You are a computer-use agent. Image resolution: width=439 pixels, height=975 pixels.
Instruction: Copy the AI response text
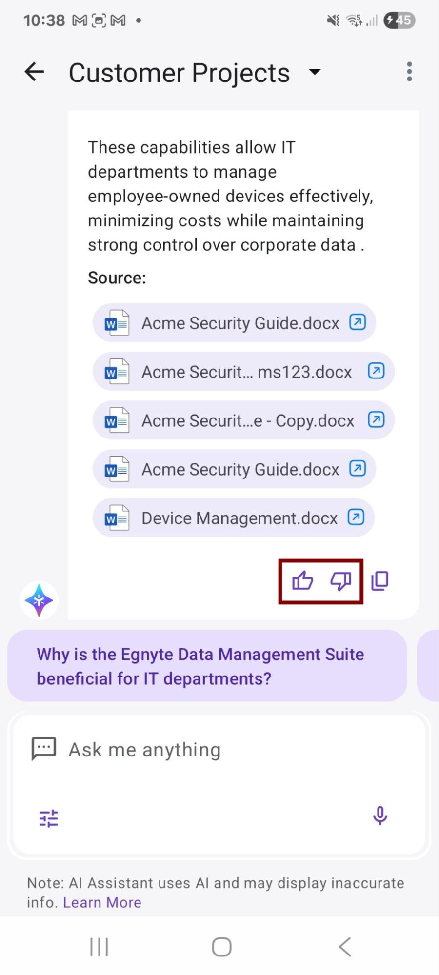[x=380, y=581]
